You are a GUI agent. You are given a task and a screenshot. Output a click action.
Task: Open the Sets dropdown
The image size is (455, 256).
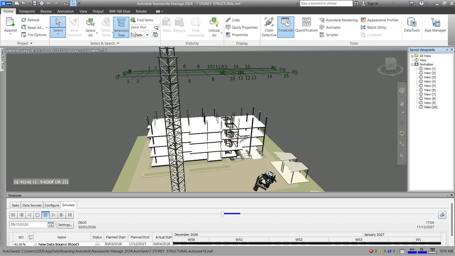(147, 35)
